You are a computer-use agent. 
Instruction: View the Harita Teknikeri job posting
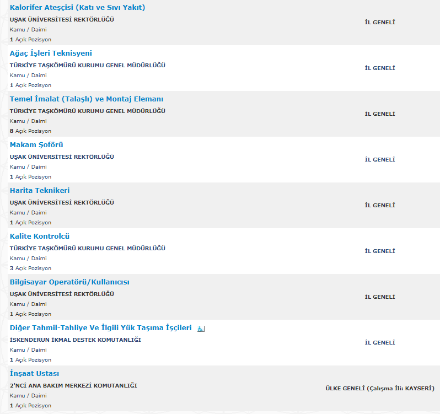point(40,191)
